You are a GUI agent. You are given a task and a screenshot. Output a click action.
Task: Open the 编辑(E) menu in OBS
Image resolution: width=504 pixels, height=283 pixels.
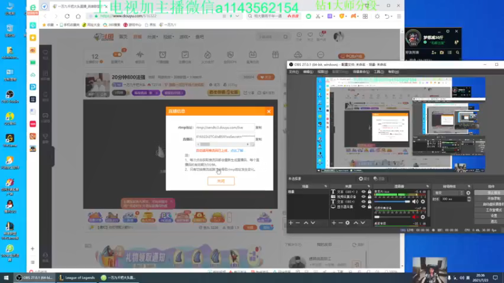point(308,72)
